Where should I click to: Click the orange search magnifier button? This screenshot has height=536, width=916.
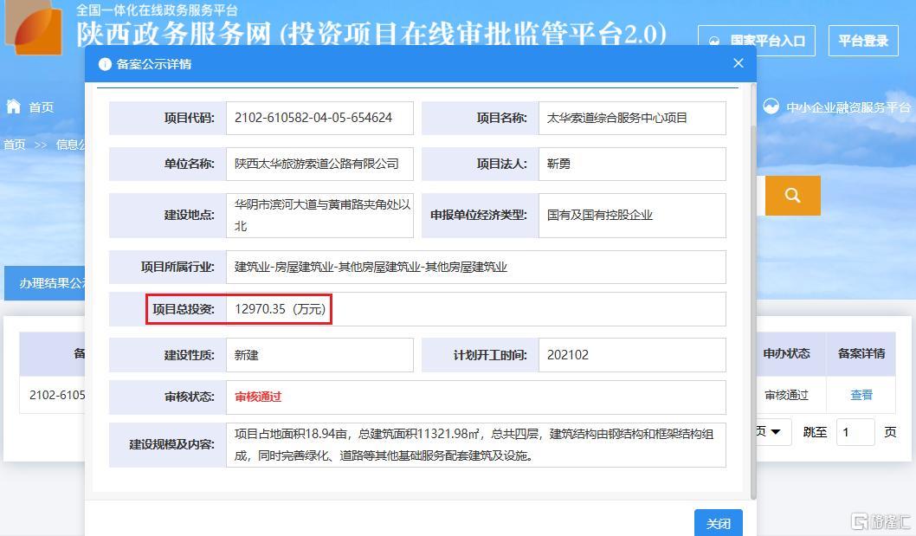792,195
